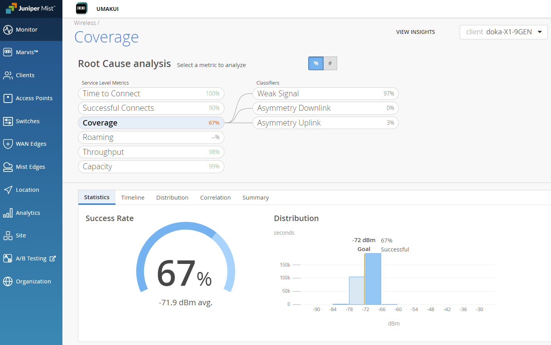Open the WAN Edges shield icon
551x345 pixels.
point(8,144)
